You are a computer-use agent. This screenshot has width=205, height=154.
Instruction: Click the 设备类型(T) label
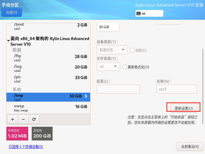pyautogui.click(x=107, y=42)
